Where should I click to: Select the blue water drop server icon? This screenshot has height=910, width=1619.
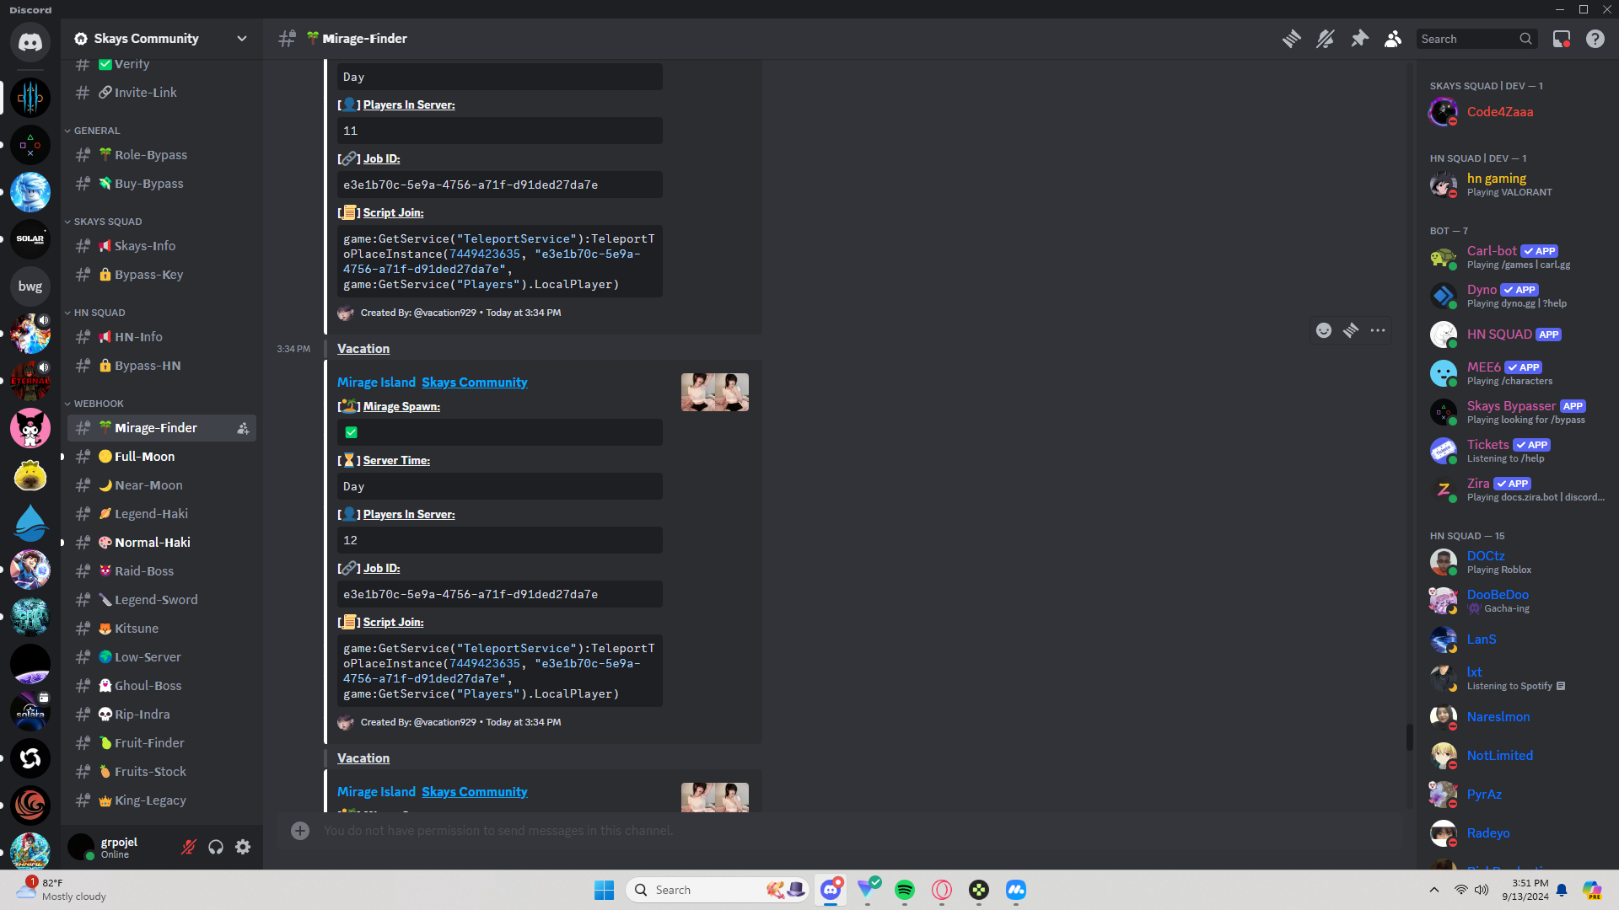coord(30,522)
